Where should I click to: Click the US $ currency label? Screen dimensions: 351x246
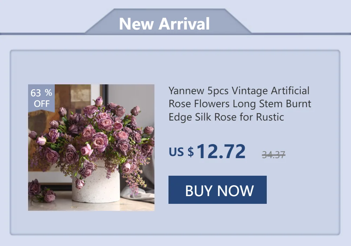(x=181, y=152)
